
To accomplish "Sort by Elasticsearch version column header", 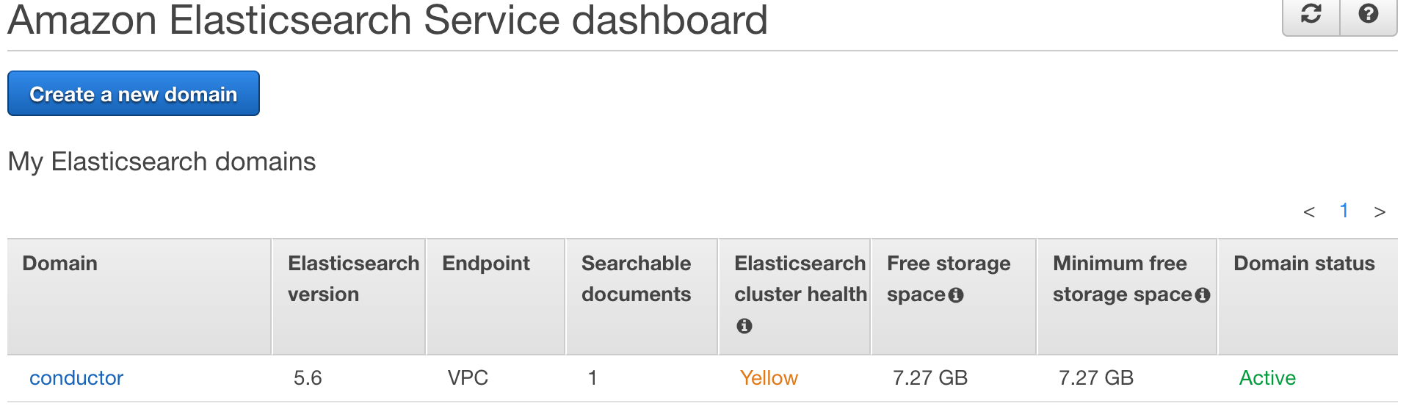I will [353, 279].
